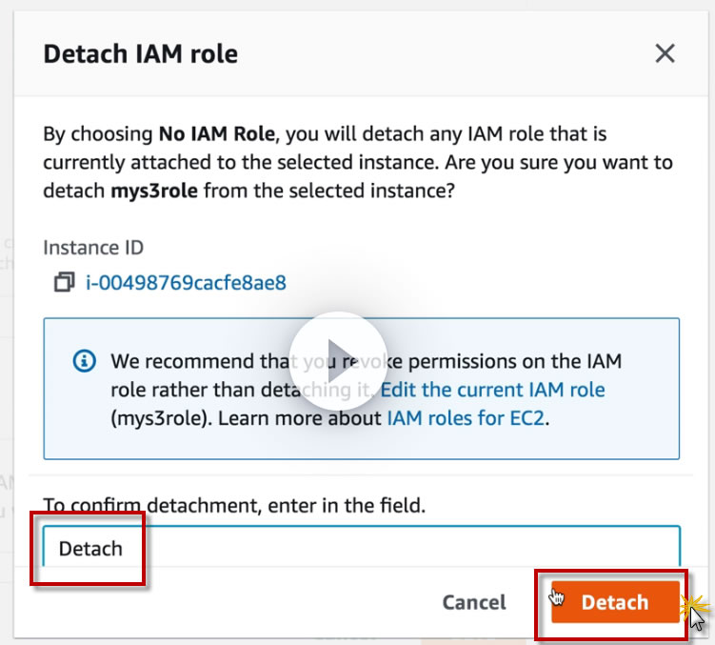Open instance i-00498769cacfe8ae8 link
Viewport: 715px width, 645px height.
pos(187,283)
